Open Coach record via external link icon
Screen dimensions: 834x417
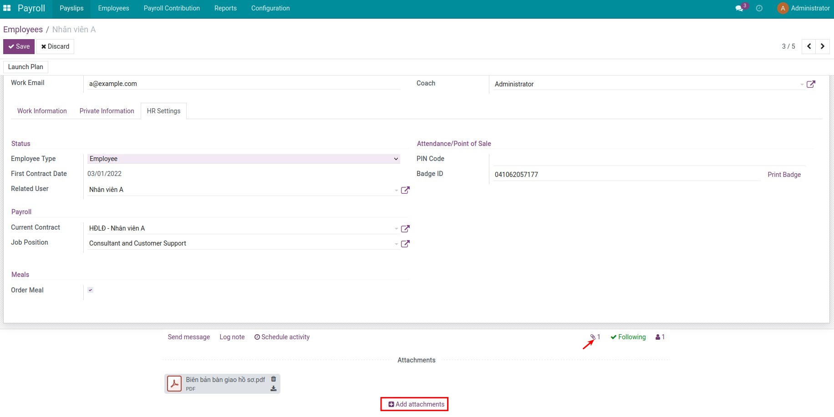click(x=812, y=84)
